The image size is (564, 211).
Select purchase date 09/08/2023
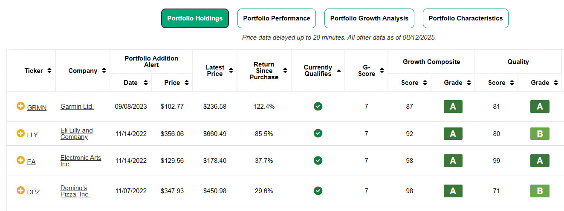click(x=131, y=107)
